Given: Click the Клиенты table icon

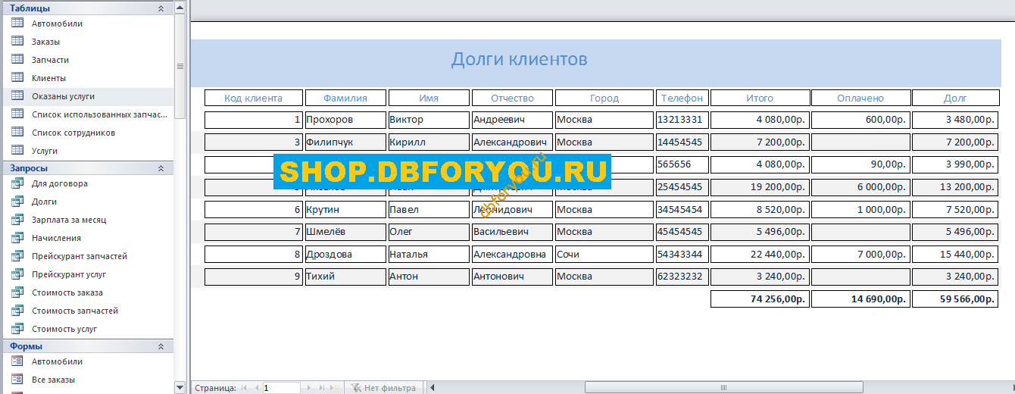Looking at the screenshot, I should (x=17, y=78).
